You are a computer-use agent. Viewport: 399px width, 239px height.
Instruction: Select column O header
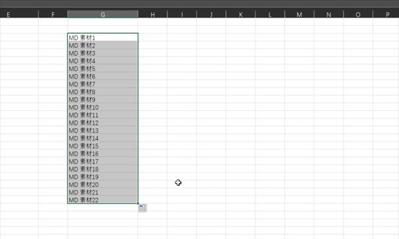tap(358, 15)
